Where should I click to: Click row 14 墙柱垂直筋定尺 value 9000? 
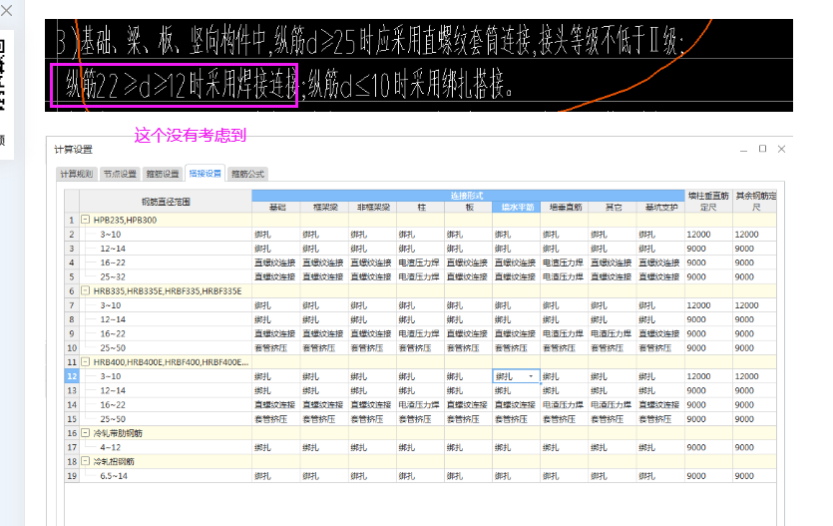tap(708, 405)
